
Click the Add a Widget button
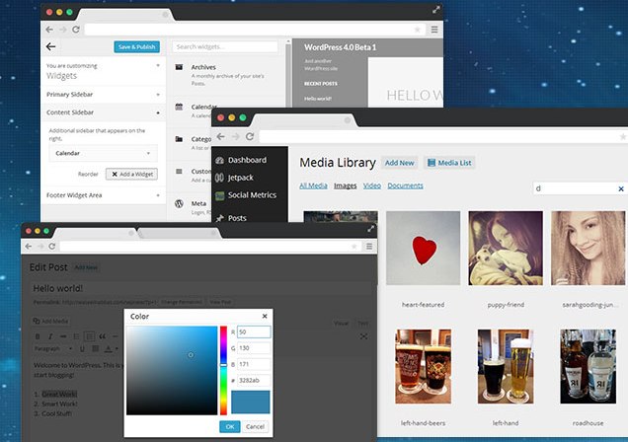click(131, 174)
